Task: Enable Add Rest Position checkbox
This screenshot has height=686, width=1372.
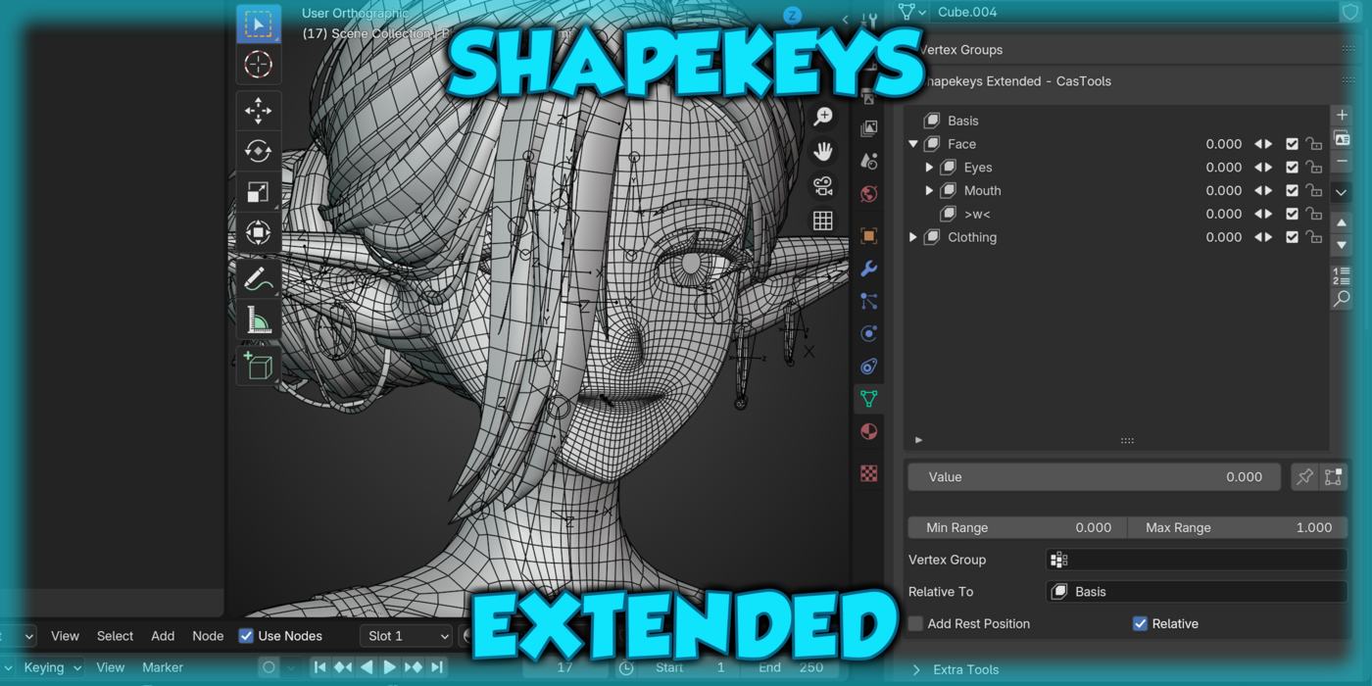Action: (915, 624)
